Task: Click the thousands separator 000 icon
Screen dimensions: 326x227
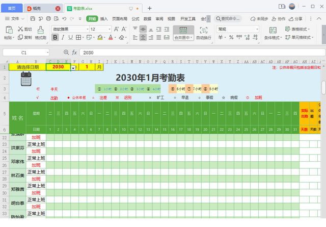Action: (239, 37)
